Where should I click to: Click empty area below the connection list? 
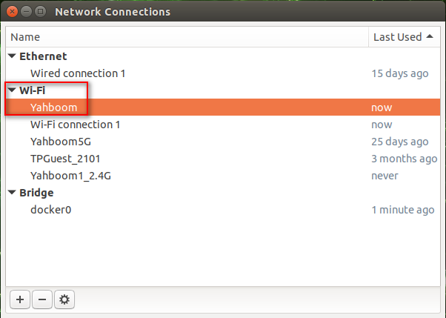pos(223,252)
